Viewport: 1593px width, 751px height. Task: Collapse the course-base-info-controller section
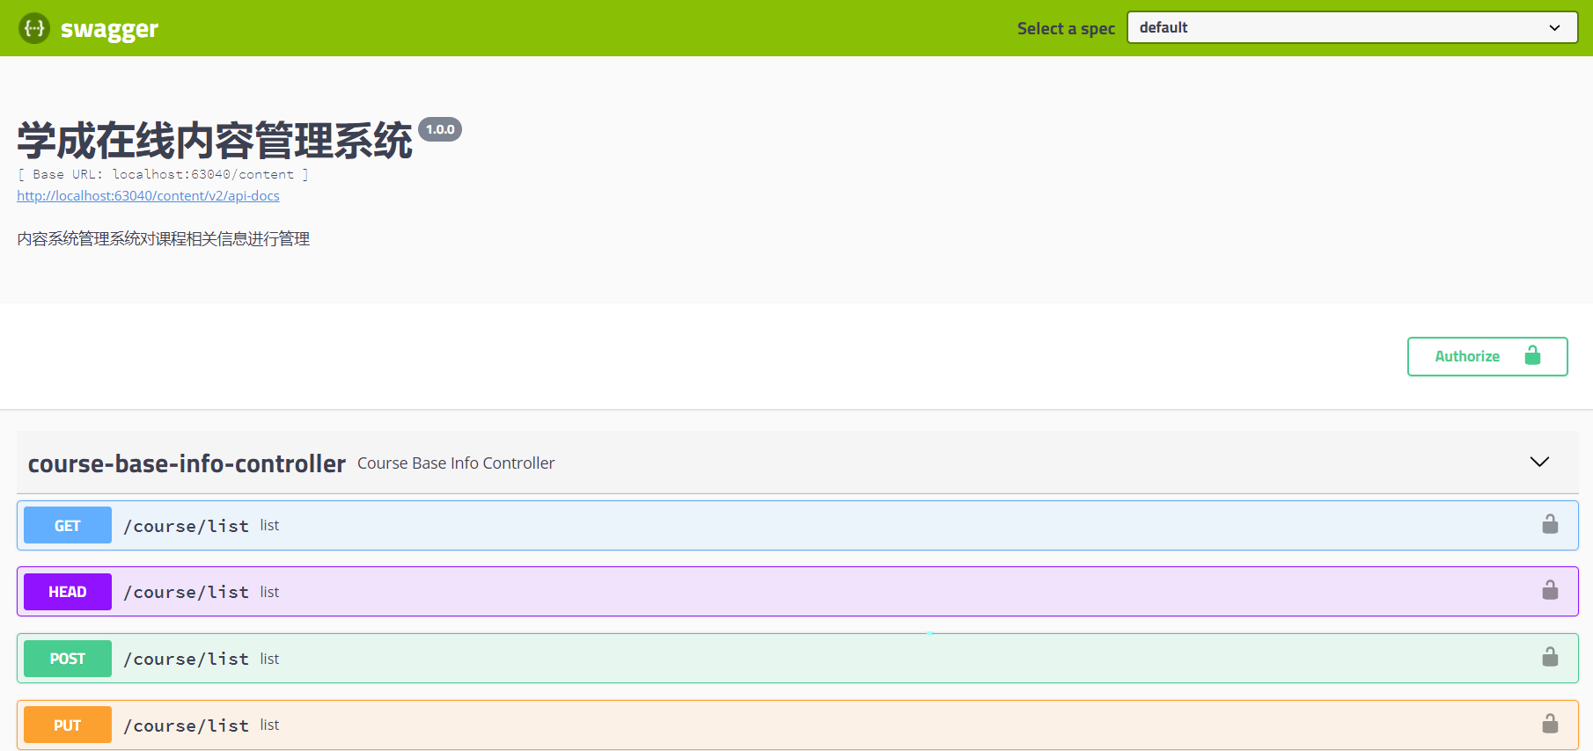tap(1539, 462)
